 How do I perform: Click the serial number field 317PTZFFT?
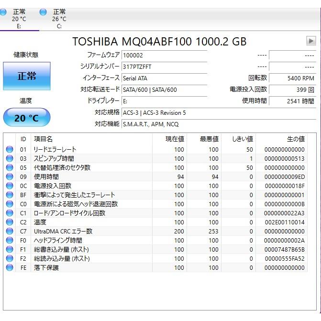point(165,66)
